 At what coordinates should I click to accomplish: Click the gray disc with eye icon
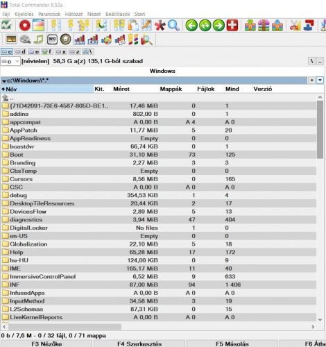point(25,40)
